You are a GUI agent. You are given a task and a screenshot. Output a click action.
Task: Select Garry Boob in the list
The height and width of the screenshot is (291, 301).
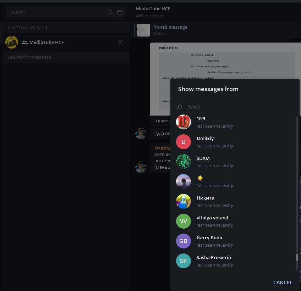[234, 241]
